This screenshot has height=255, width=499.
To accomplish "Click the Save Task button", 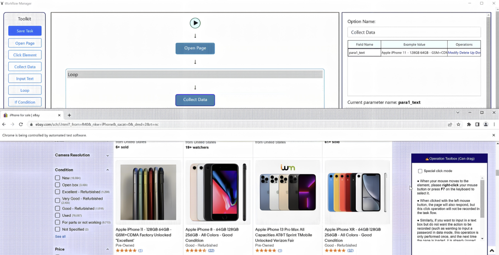I will [25, 31].
